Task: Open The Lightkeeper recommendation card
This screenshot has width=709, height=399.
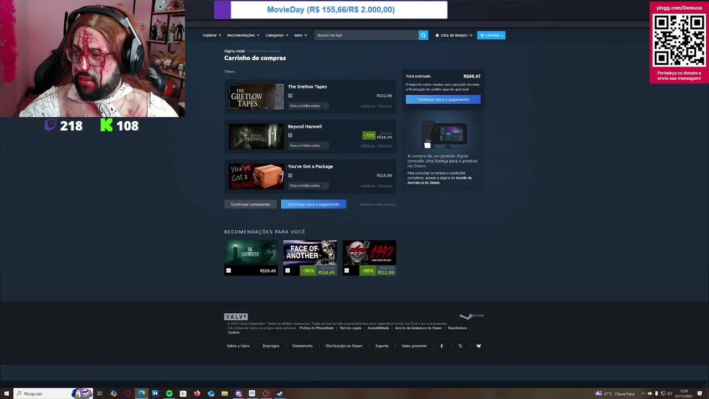Action: [251, 258]
